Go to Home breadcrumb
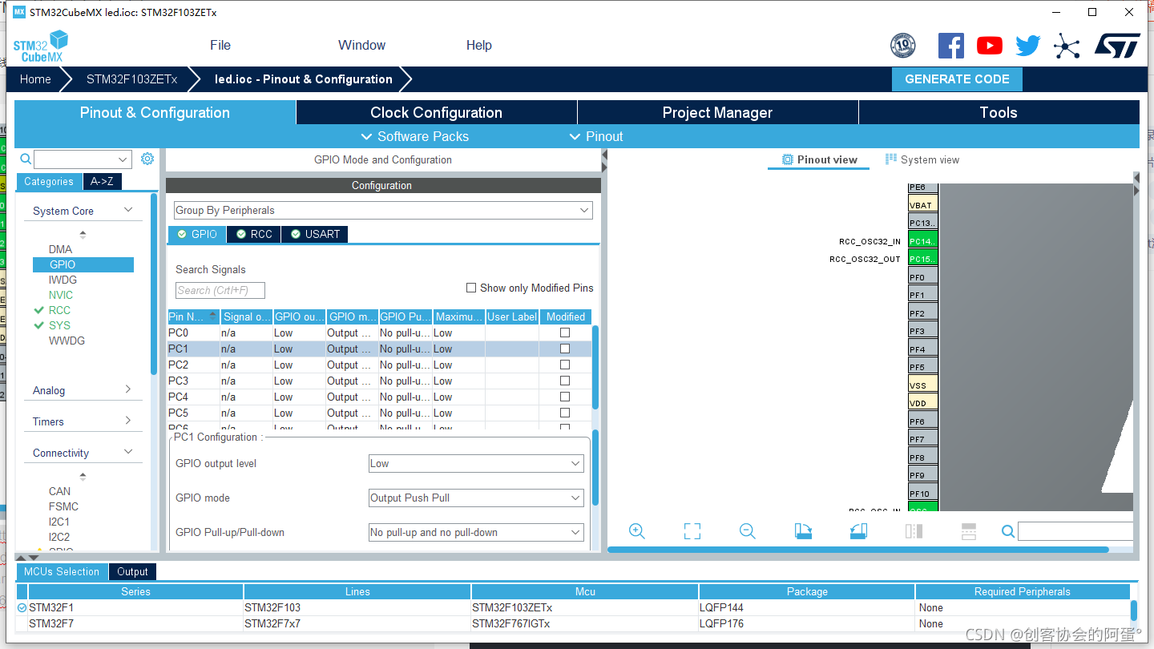Image resolution: width=1154 pixels, height=649 pixels. tap(35, 79)
